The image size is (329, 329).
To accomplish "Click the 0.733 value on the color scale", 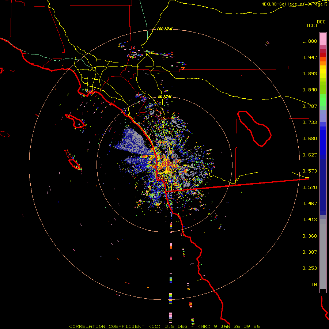I will [310, 122].
